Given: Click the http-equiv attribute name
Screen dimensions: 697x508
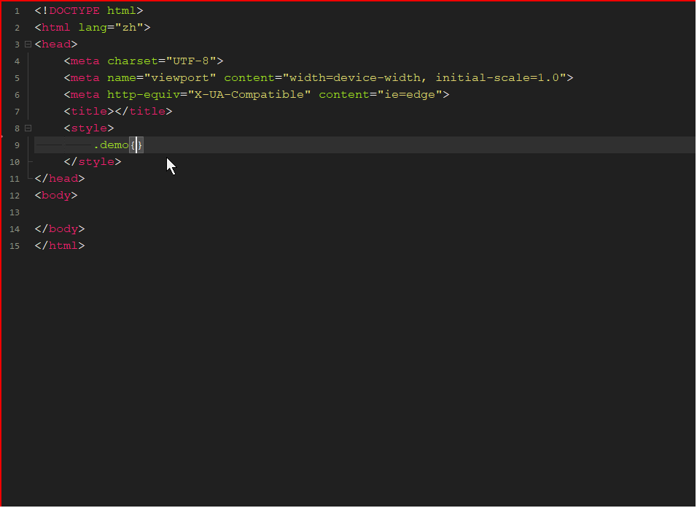Looking at the screenshot, I should click(144, 95).
